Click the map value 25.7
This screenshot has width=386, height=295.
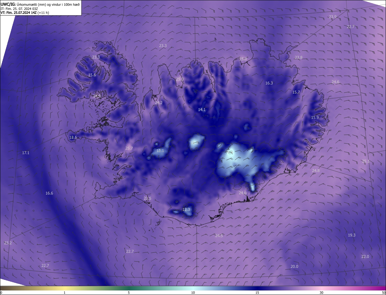point(129,148)
